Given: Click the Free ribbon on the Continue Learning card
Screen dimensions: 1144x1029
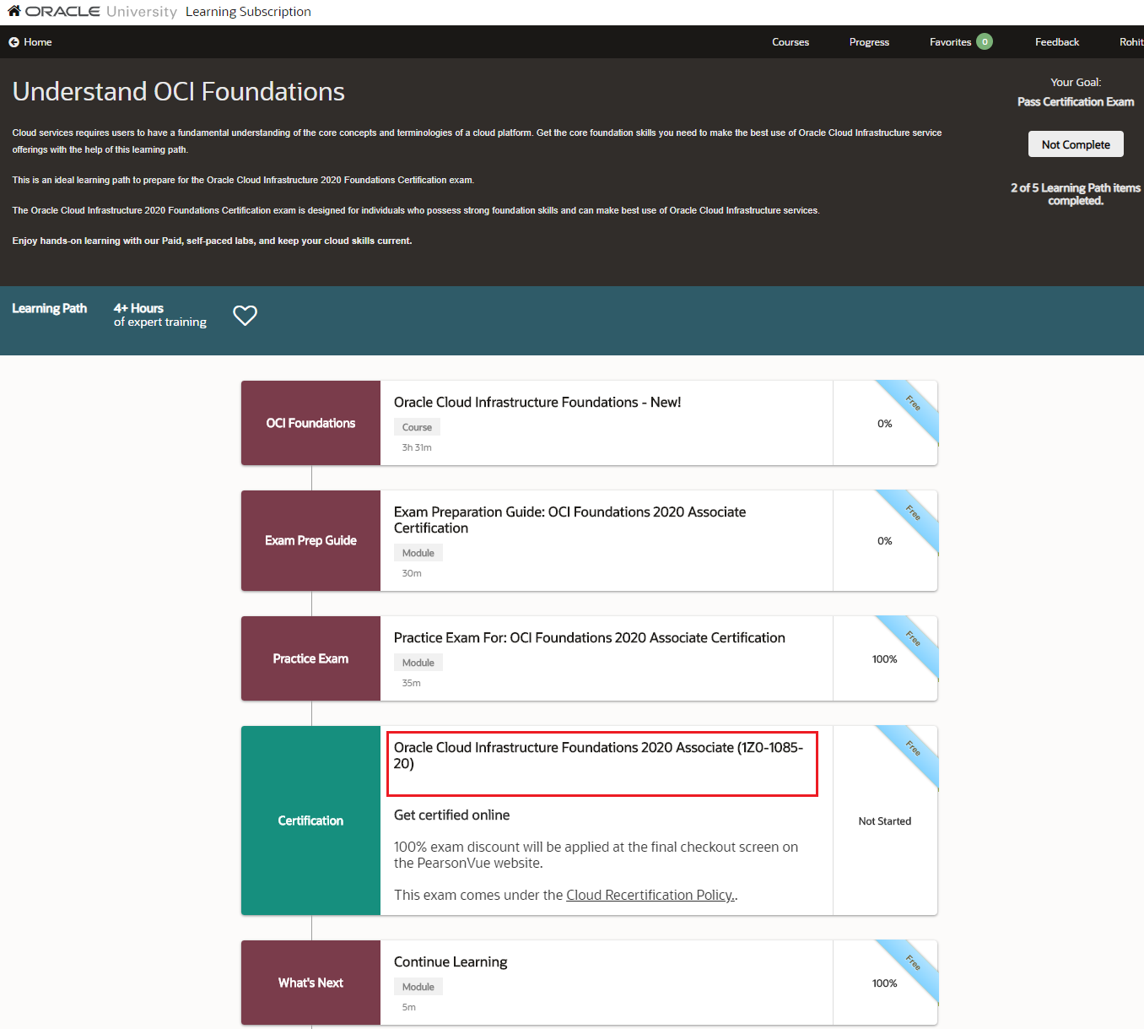Looking at the screenshot, I should [x=912, y=963].
